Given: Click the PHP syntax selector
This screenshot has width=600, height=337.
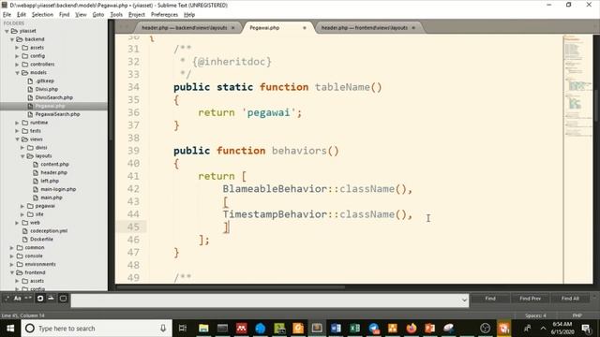Looking at the screenshot, I should [577, 315].
